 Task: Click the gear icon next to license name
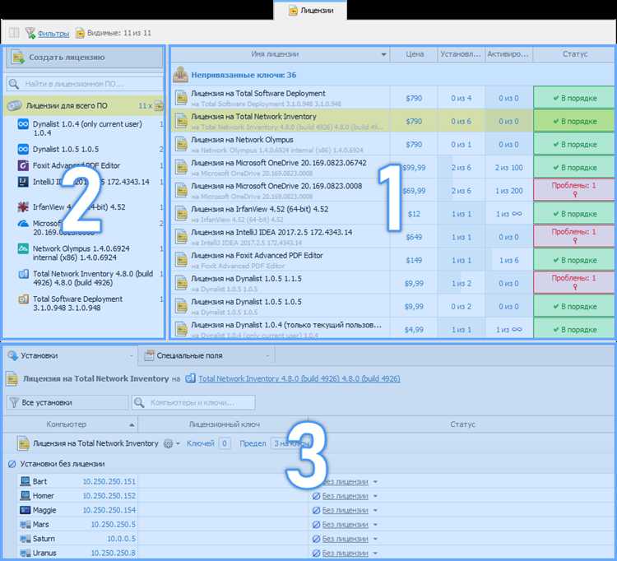169,443
